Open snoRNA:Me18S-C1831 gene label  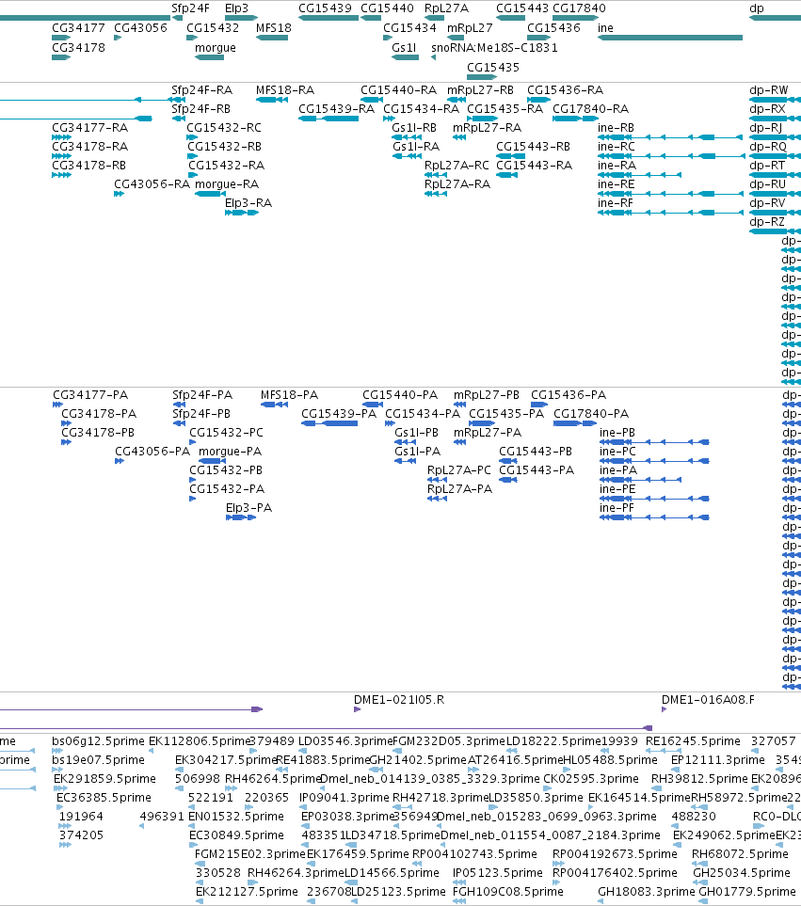(495, 48)
